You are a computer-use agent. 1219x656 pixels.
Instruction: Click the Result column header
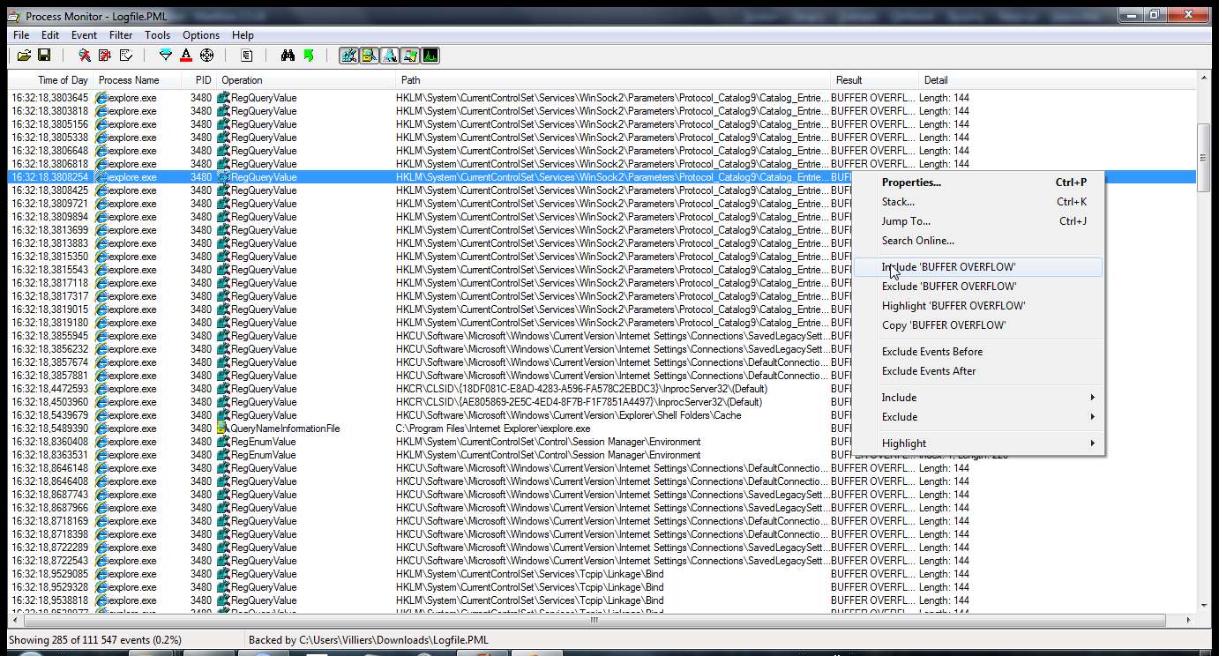874,80
